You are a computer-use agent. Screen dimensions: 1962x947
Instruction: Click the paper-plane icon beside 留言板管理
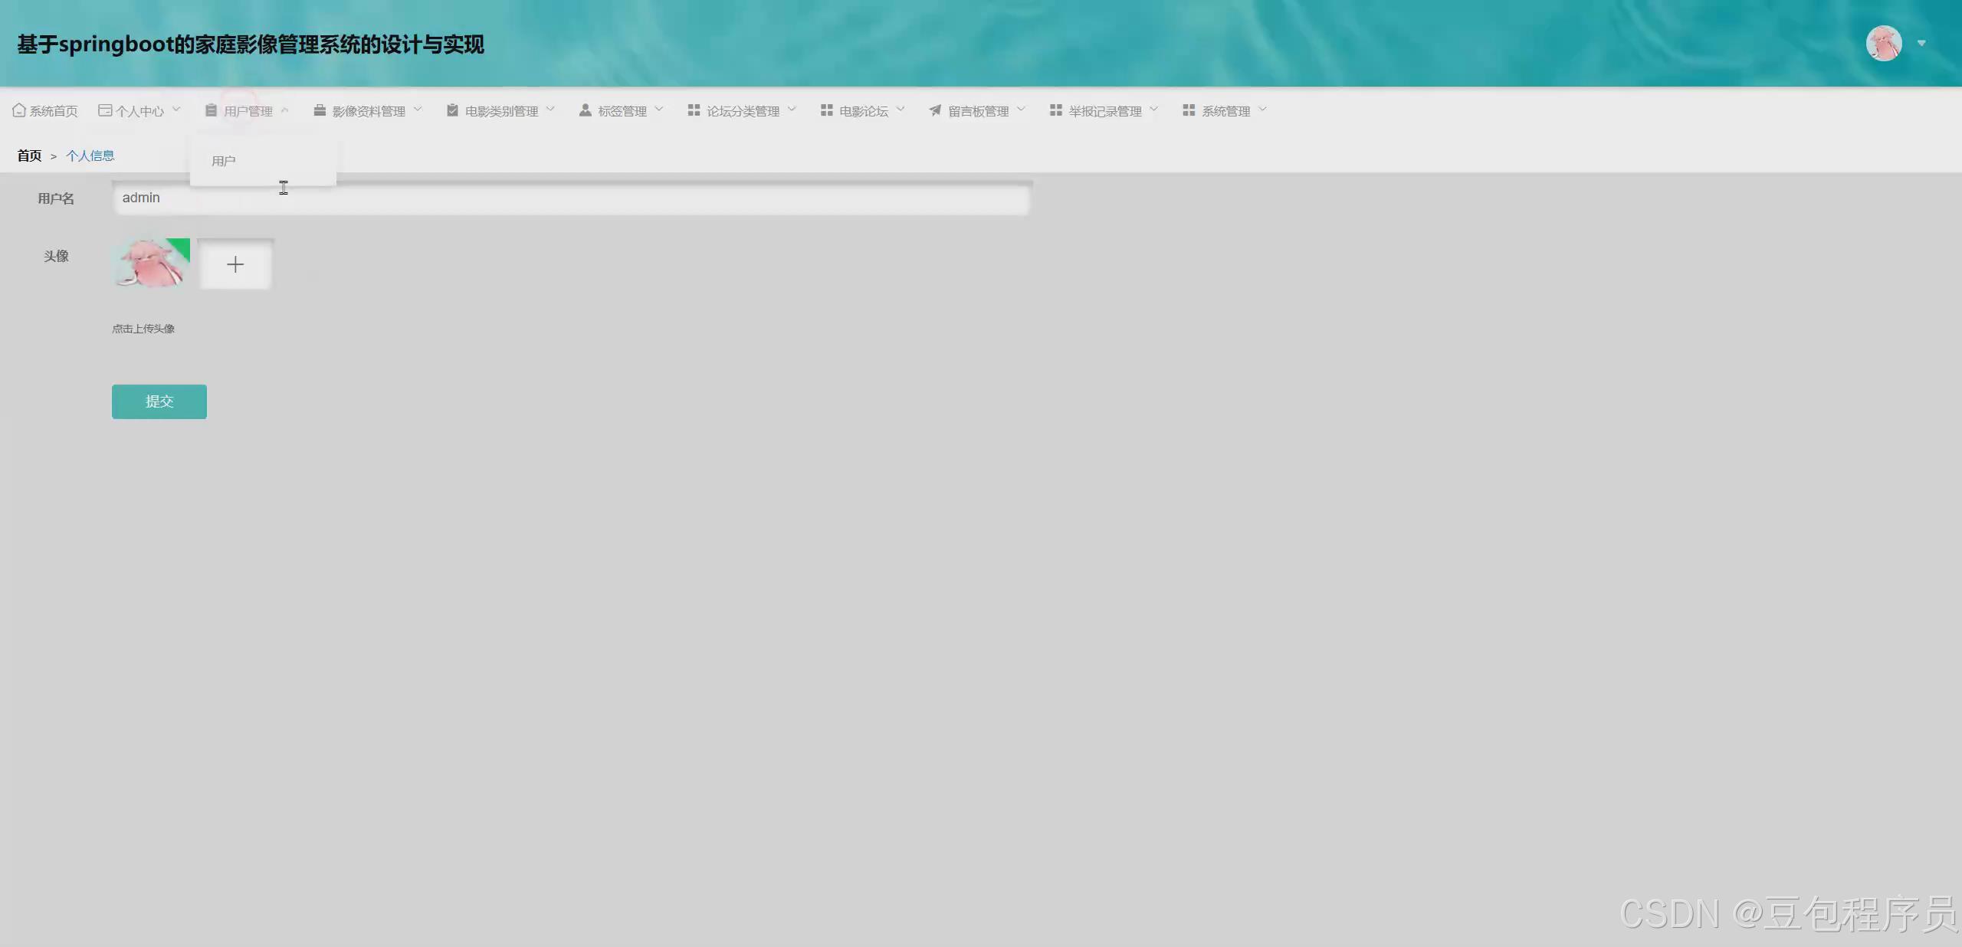coord(935,110)
